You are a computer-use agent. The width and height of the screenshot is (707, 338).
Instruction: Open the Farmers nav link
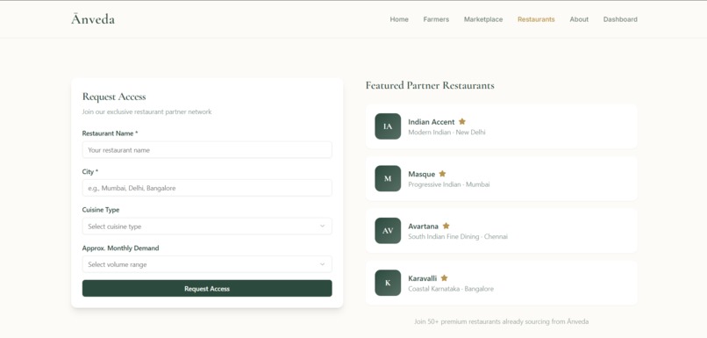[x=436, y=19]
